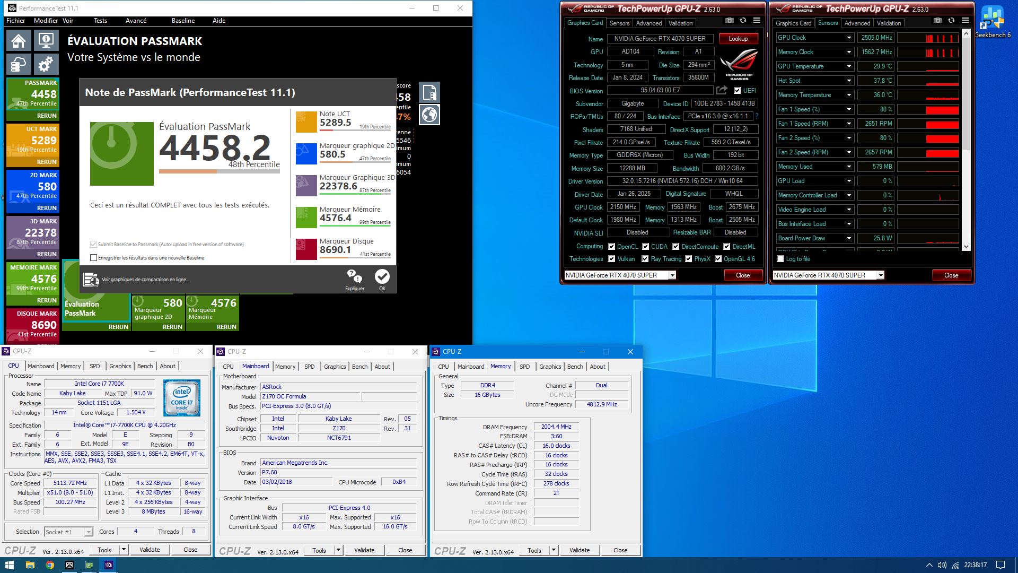The width and height of the screenshot is (1018, 573).
Task: Open notification center icon
Action: coord(1000,565)
